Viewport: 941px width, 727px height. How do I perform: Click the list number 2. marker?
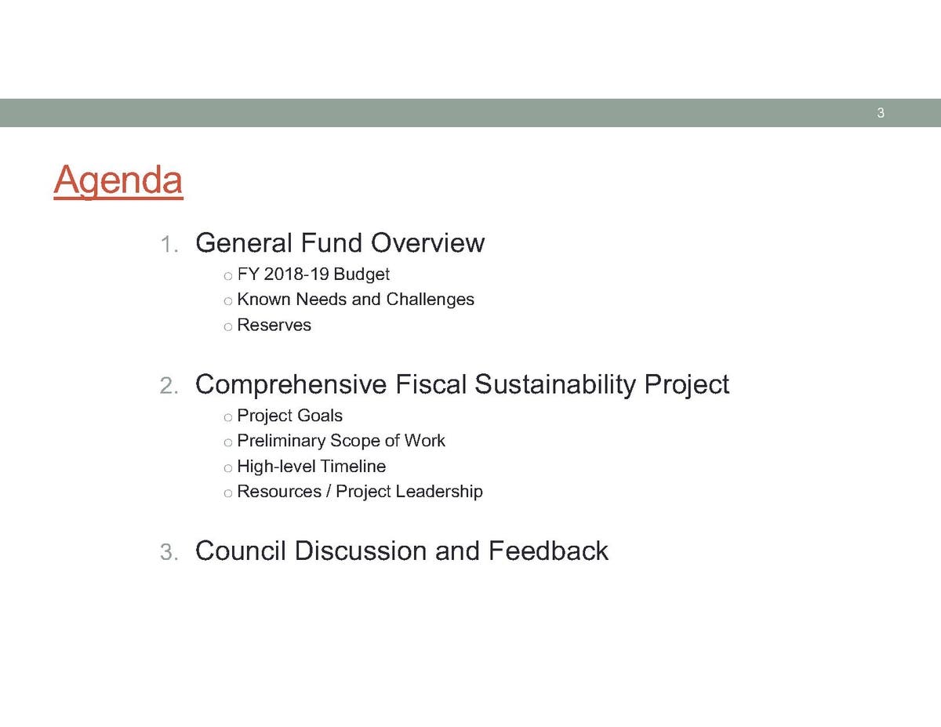(x=169, y=386)
